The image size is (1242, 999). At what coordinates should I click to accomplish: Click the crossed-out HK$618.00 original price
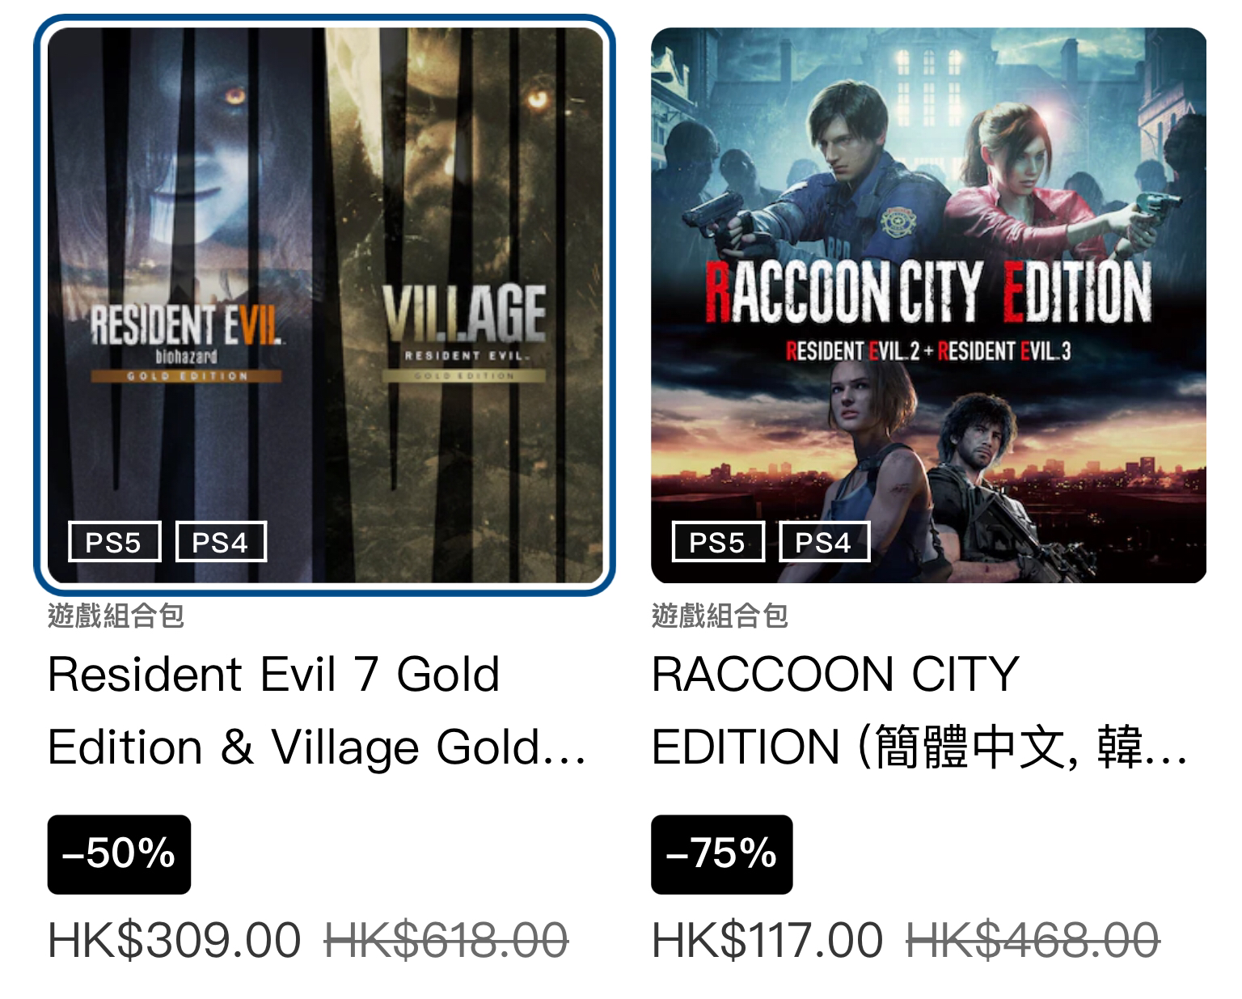446,940
